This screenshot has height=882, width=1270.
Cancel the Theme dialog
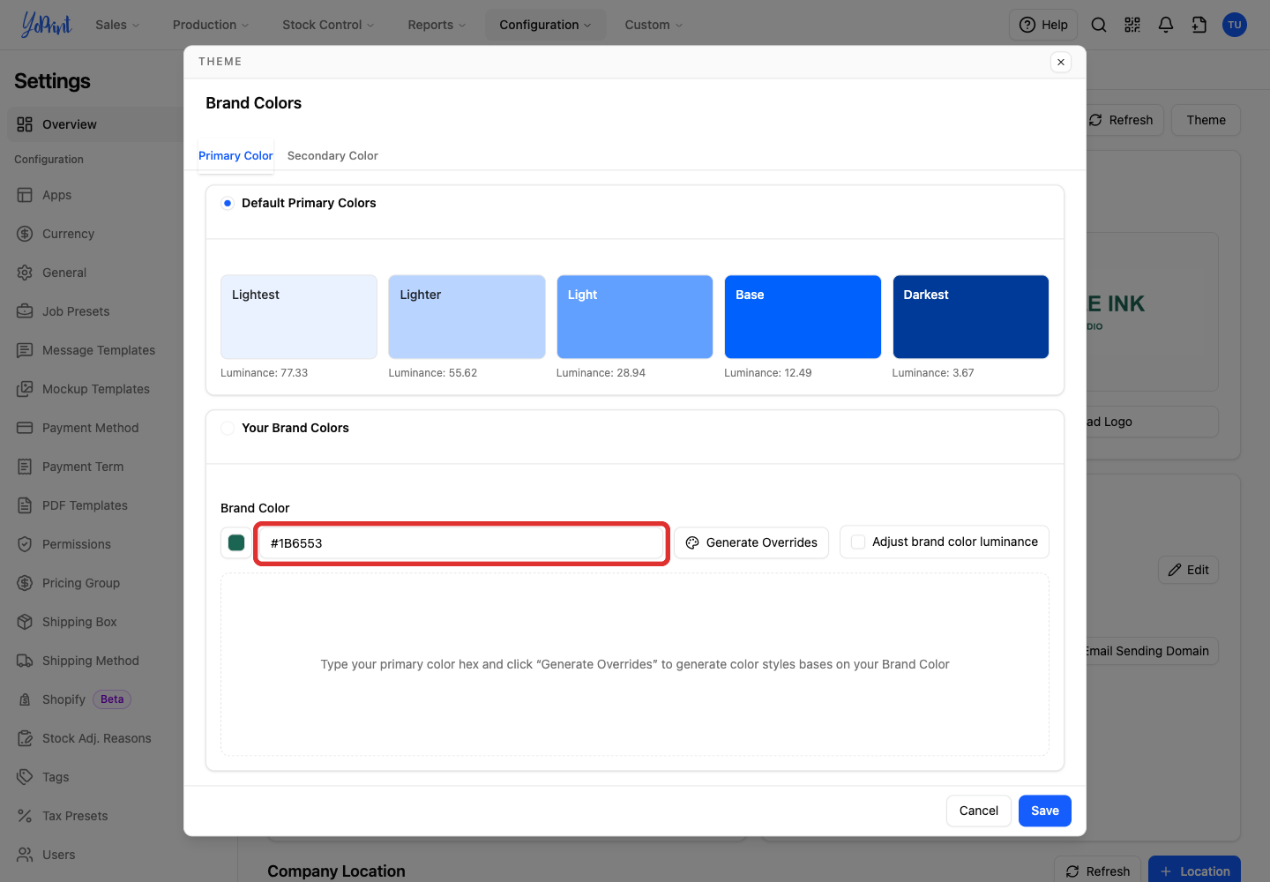979,811
